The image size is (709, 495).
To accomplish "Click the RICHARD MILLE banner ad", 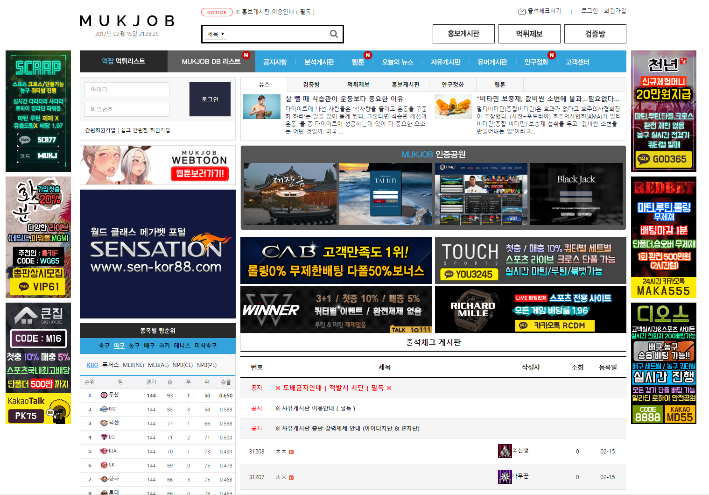I will point(531,310).
